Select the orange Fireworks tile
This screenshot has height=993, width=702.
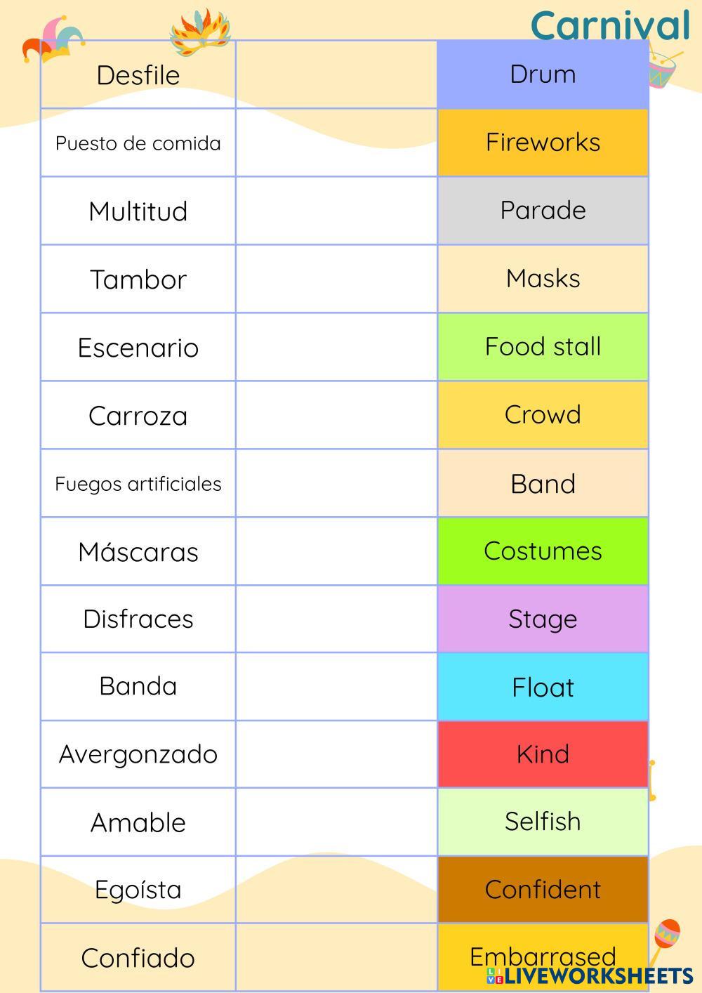(543, 143)
